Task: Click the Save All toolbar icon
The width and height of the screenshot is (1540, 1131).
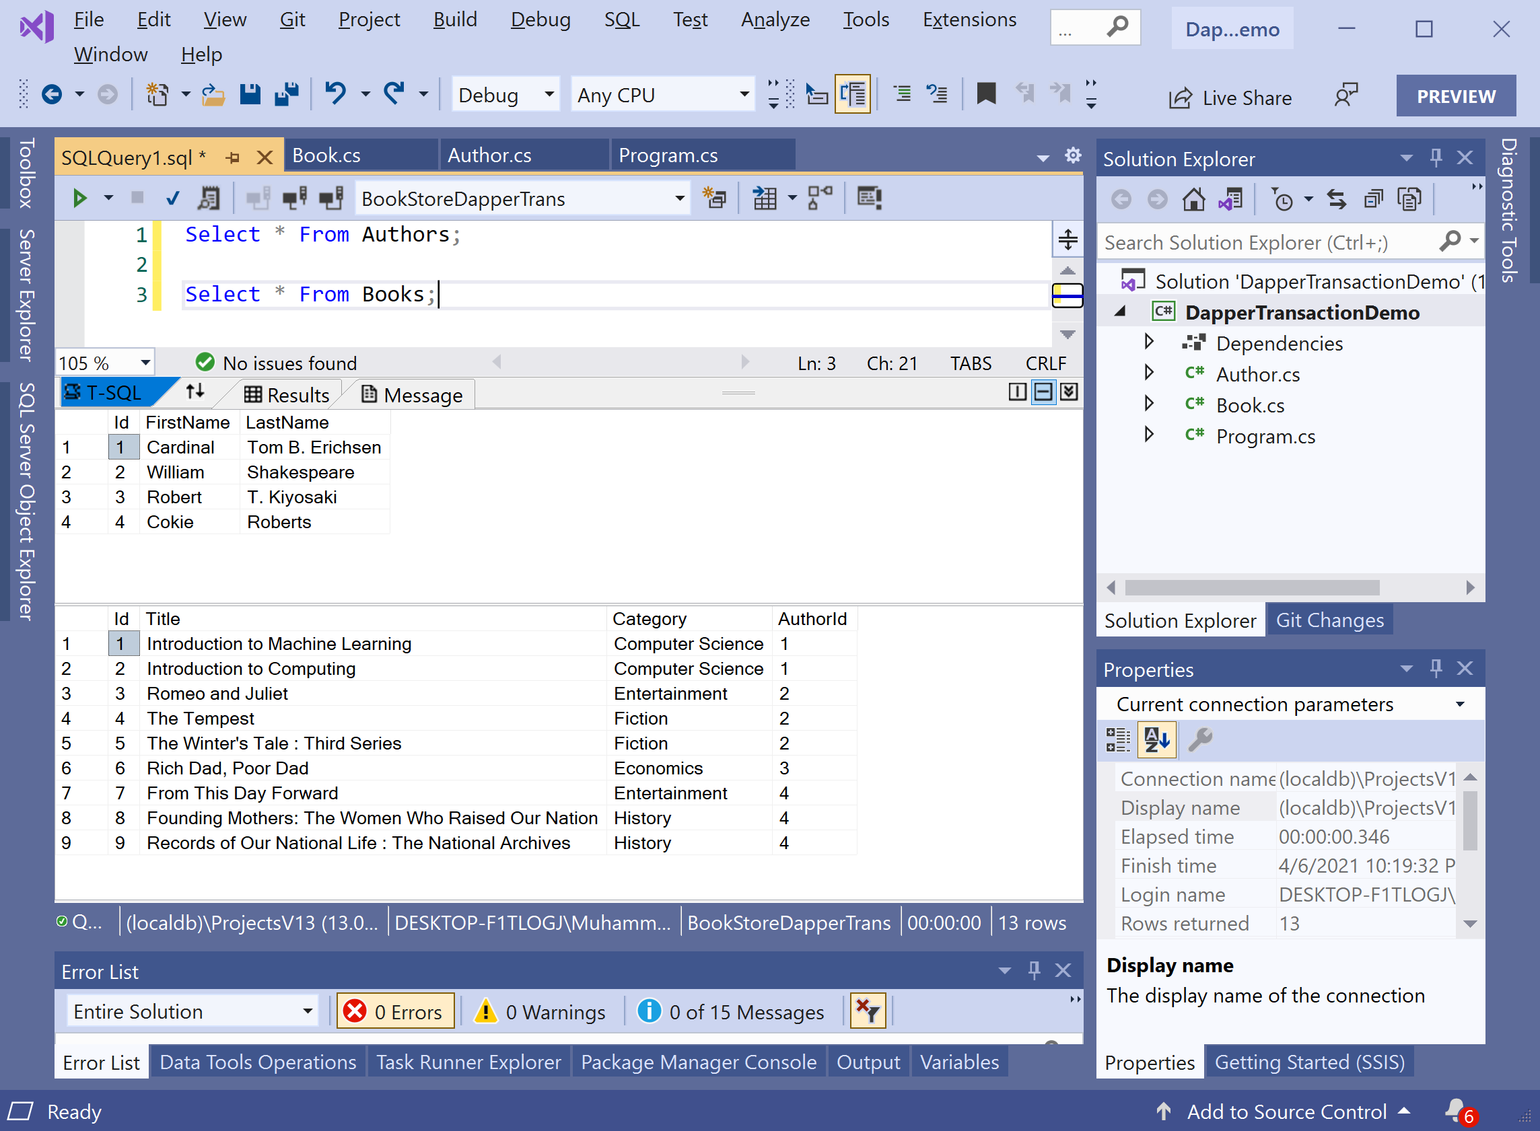Action: [286, 94]
